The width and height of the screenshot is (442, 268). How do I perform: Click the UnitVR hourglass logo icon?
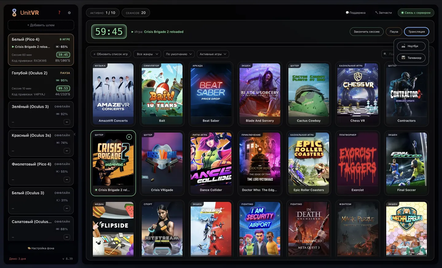[x=14, y=13]
